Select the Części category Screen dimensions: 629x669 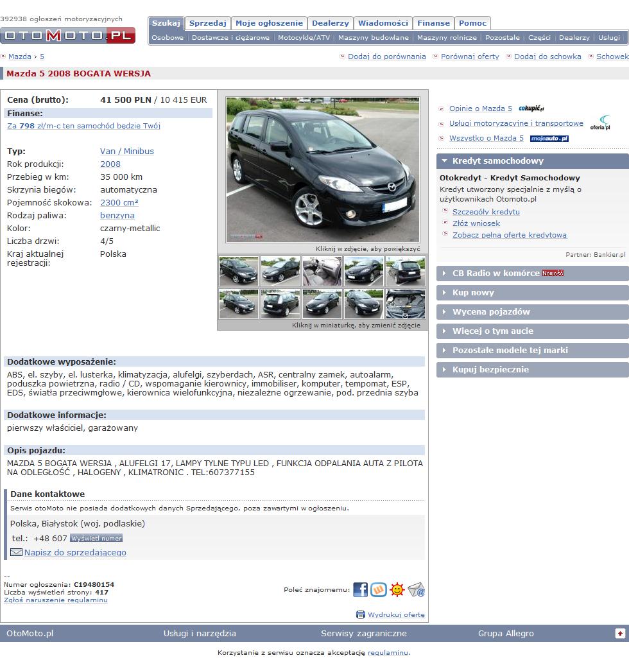tap(539, 37)
